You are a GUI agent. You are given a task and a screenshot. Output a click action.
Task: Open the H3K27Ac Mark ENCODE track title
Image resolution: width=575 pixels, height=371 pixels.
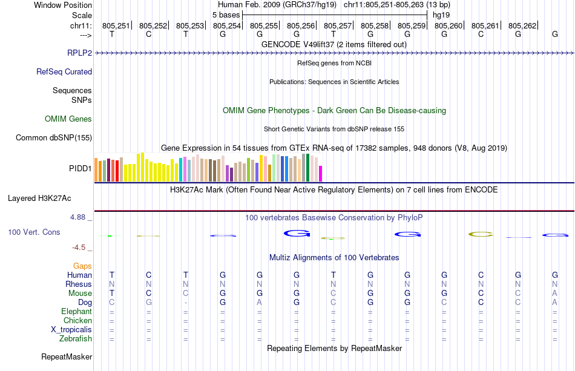click(334, 189)
